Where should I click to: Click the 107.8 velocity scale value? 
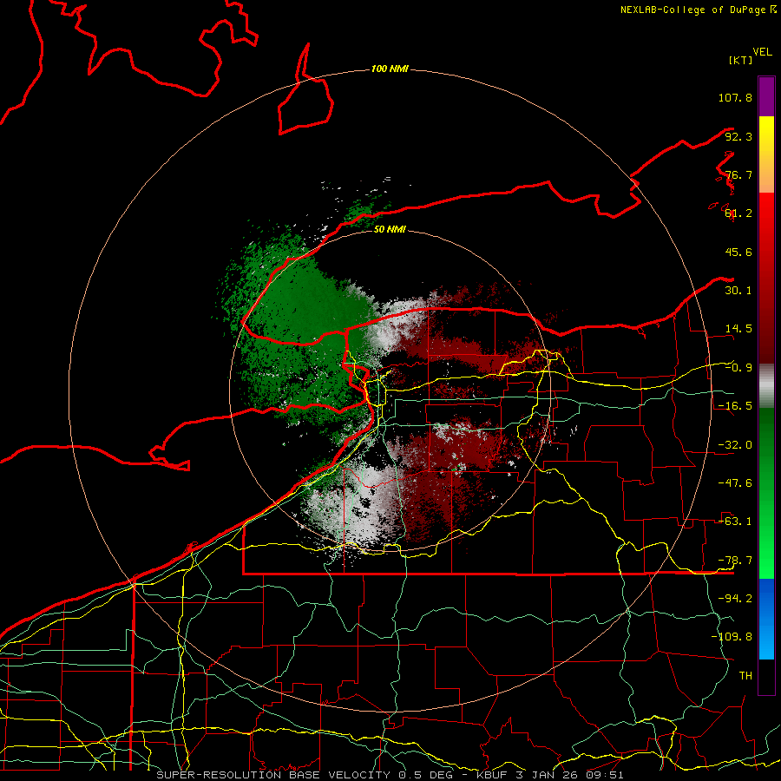[x=735, y=97]
